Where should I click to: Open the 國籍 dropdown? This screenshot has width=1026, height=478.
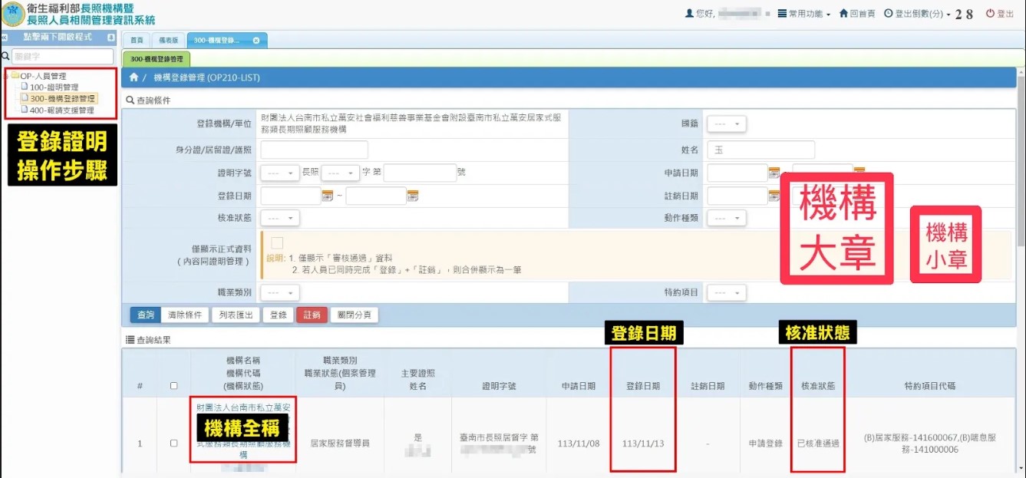[x=726, y=124]
